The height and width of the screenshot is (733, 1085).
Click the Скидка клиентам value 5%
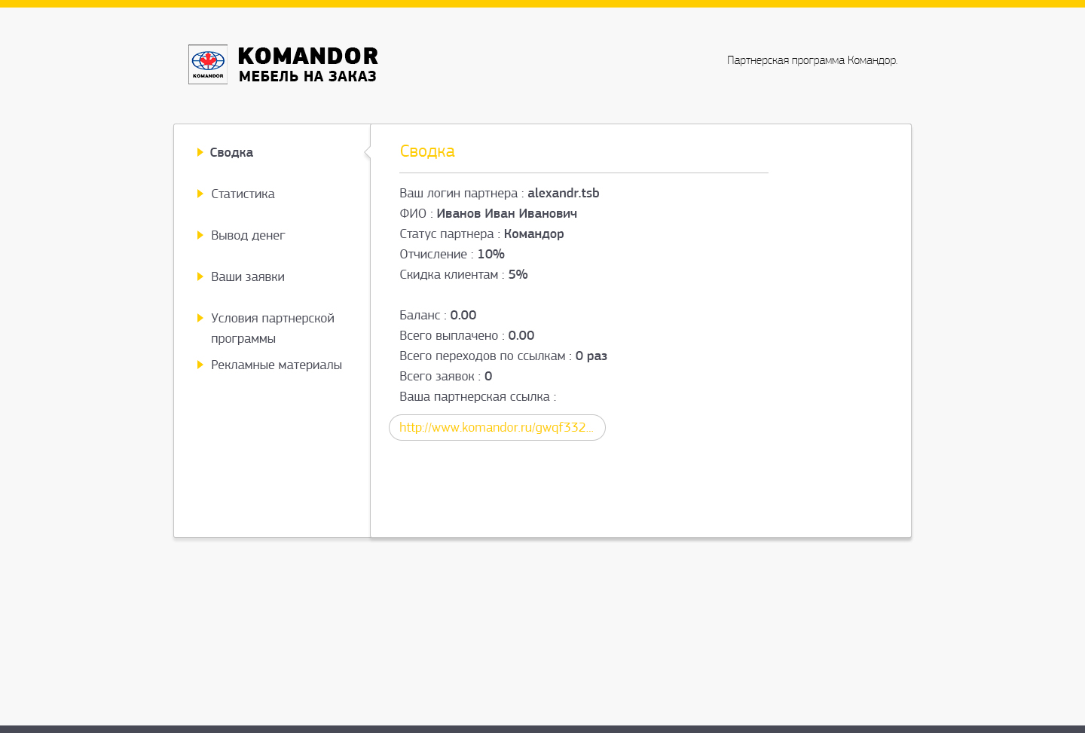(x=518, y=274)
